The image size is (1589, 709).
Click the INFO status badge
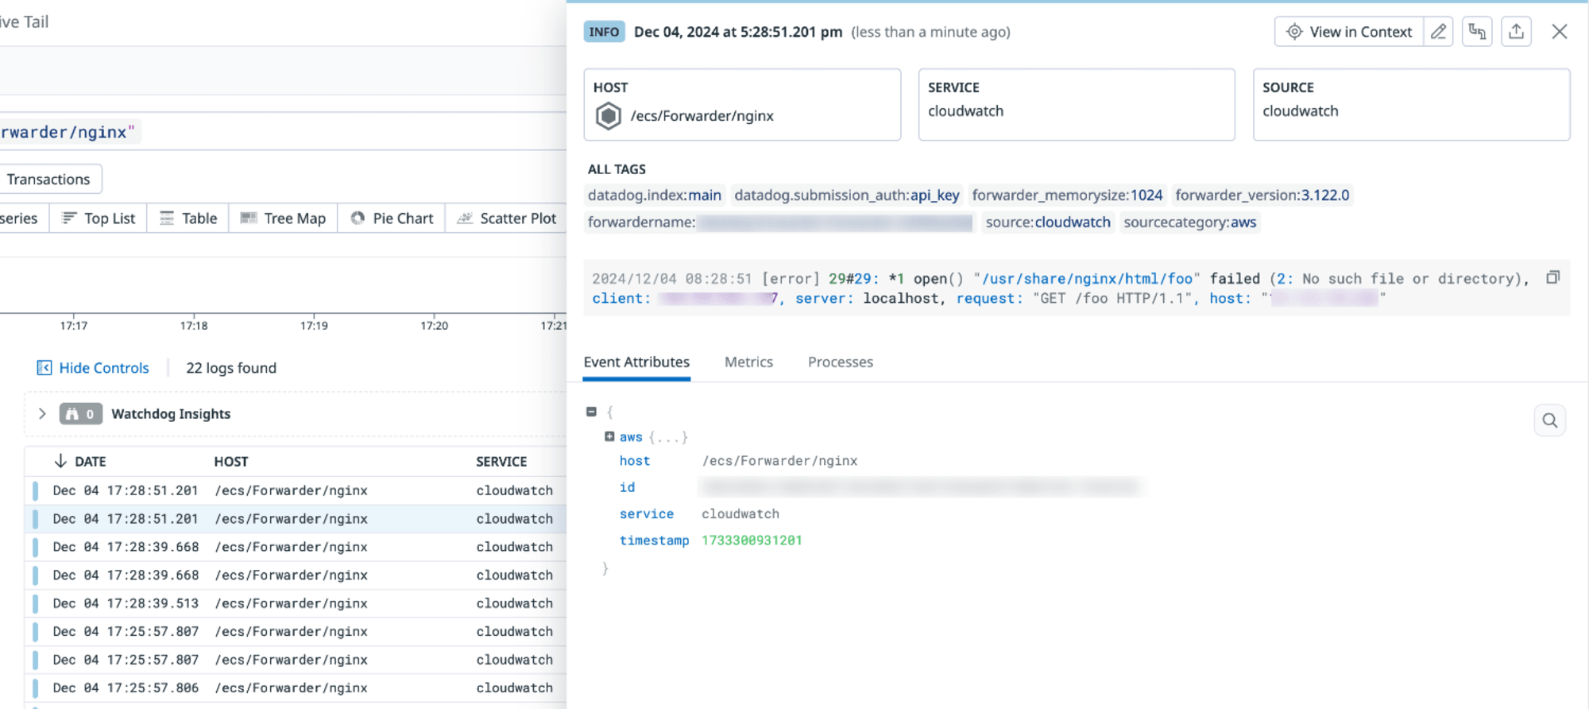click(604, 32)
